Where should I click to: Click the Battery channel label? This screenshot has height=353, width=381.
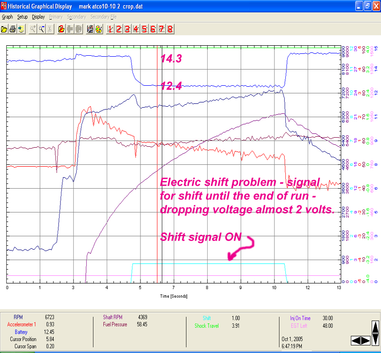(x=20, y=332)
